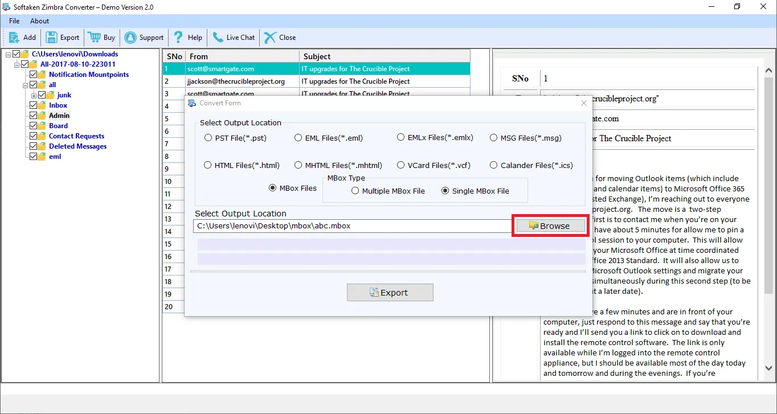Click the lower conversion progress bar
Viewport: 777px width, 414px height.
[391, 259]
